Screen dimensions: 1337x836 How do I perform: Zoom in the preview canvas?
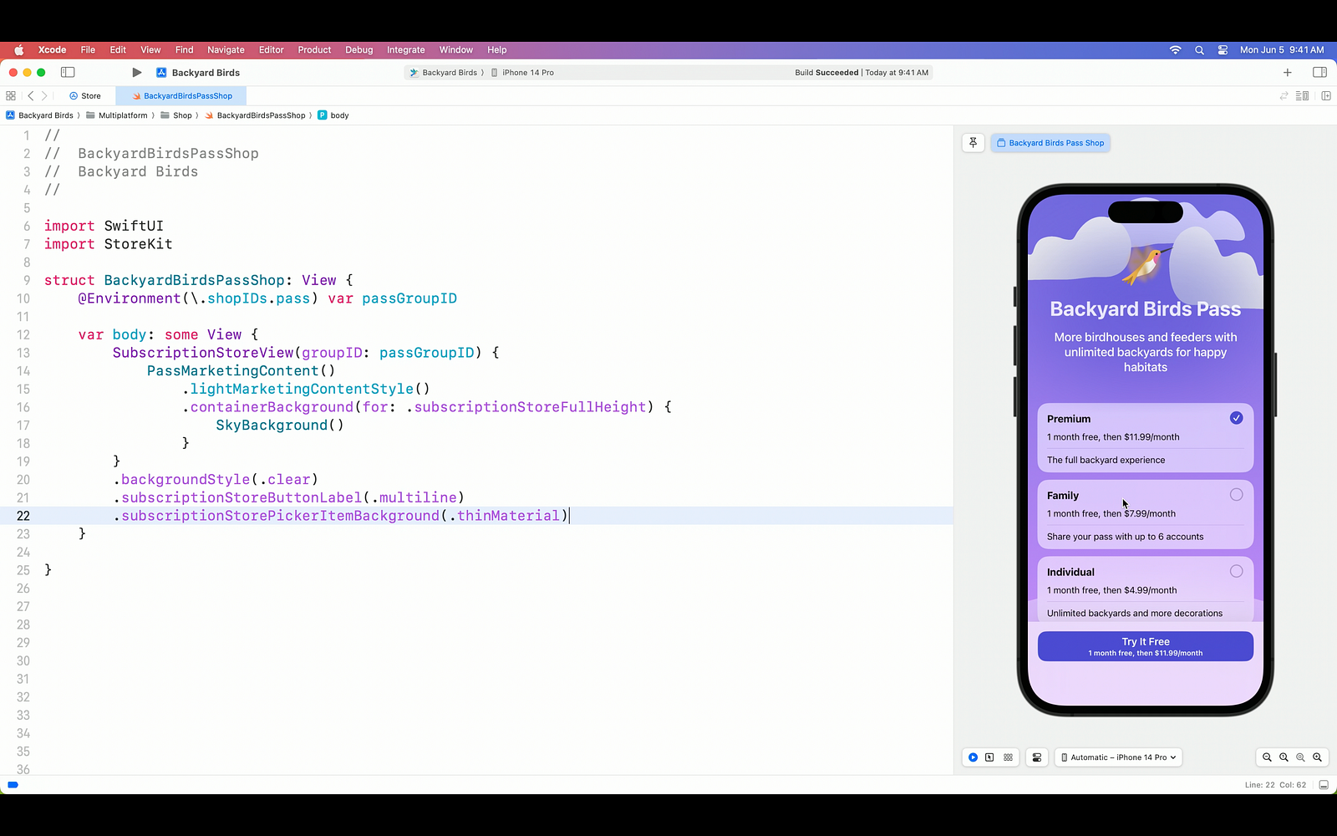pos(1318,757)
